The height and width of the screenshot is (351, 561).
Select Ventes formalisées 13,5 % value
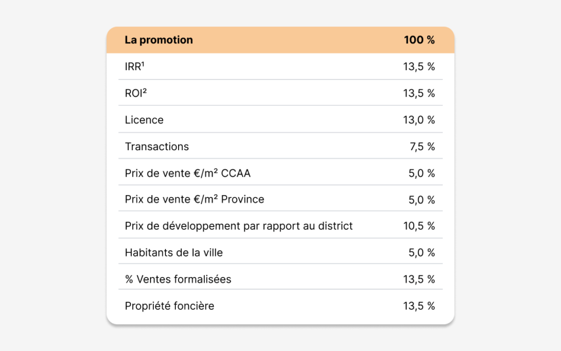[x=419, y=279]
